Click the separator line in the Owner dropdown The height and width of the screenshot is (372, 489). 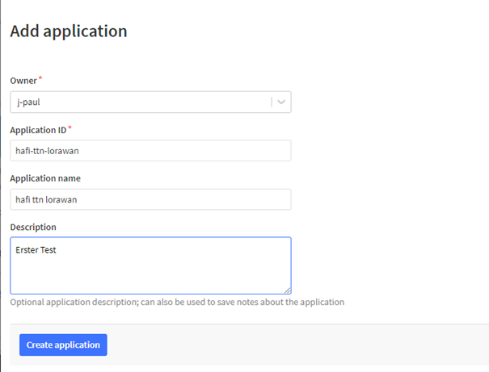click(272, 102)
